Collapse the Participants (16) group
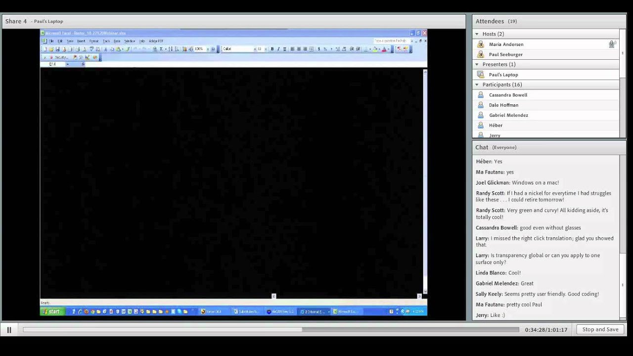The width and height of the screenshot is (633, 356). coord(477,85)
